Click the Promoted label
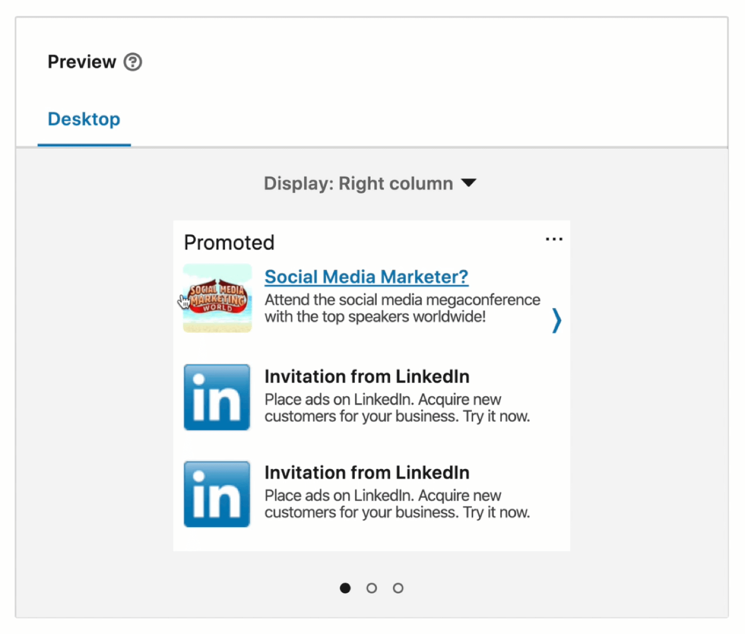The height and width of the screenshot is (634, 745). pyautogui.click(x=229, y=243)
